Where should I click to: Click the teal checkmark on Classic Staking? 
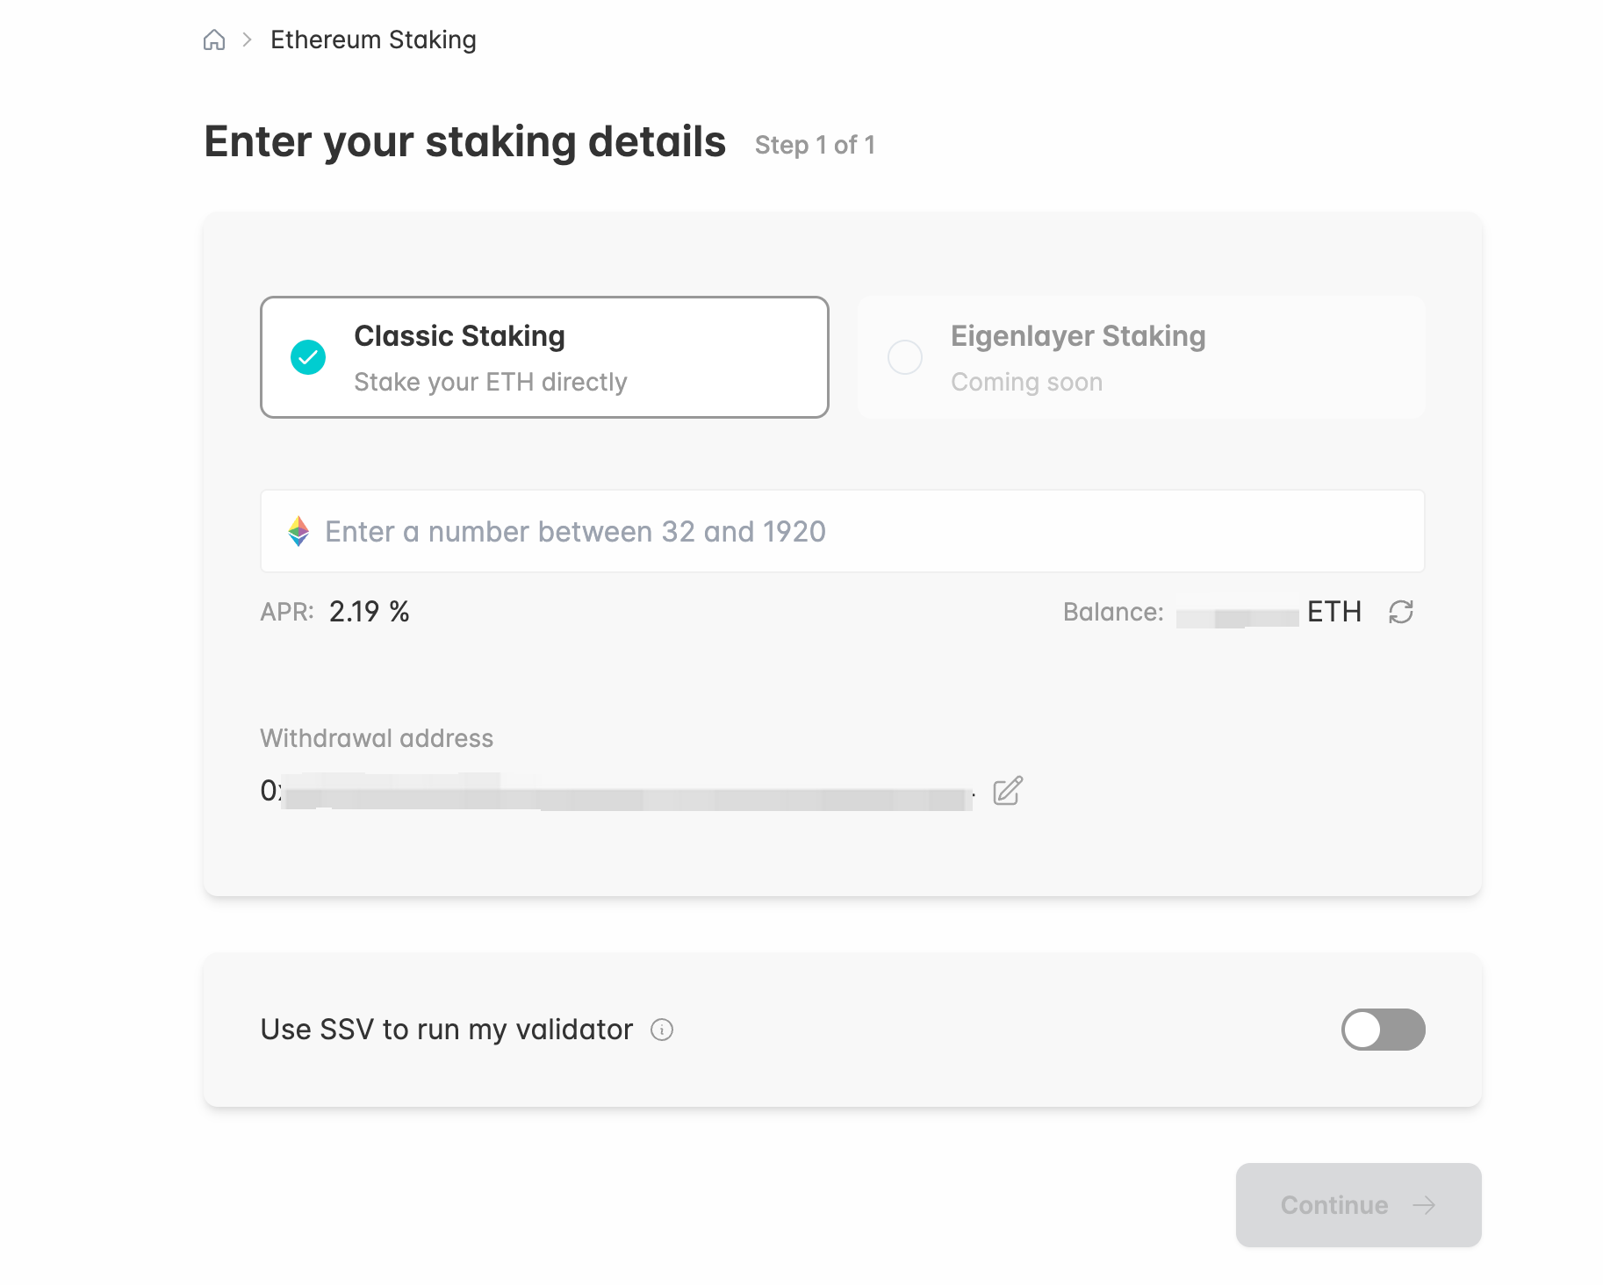point(306,356)
